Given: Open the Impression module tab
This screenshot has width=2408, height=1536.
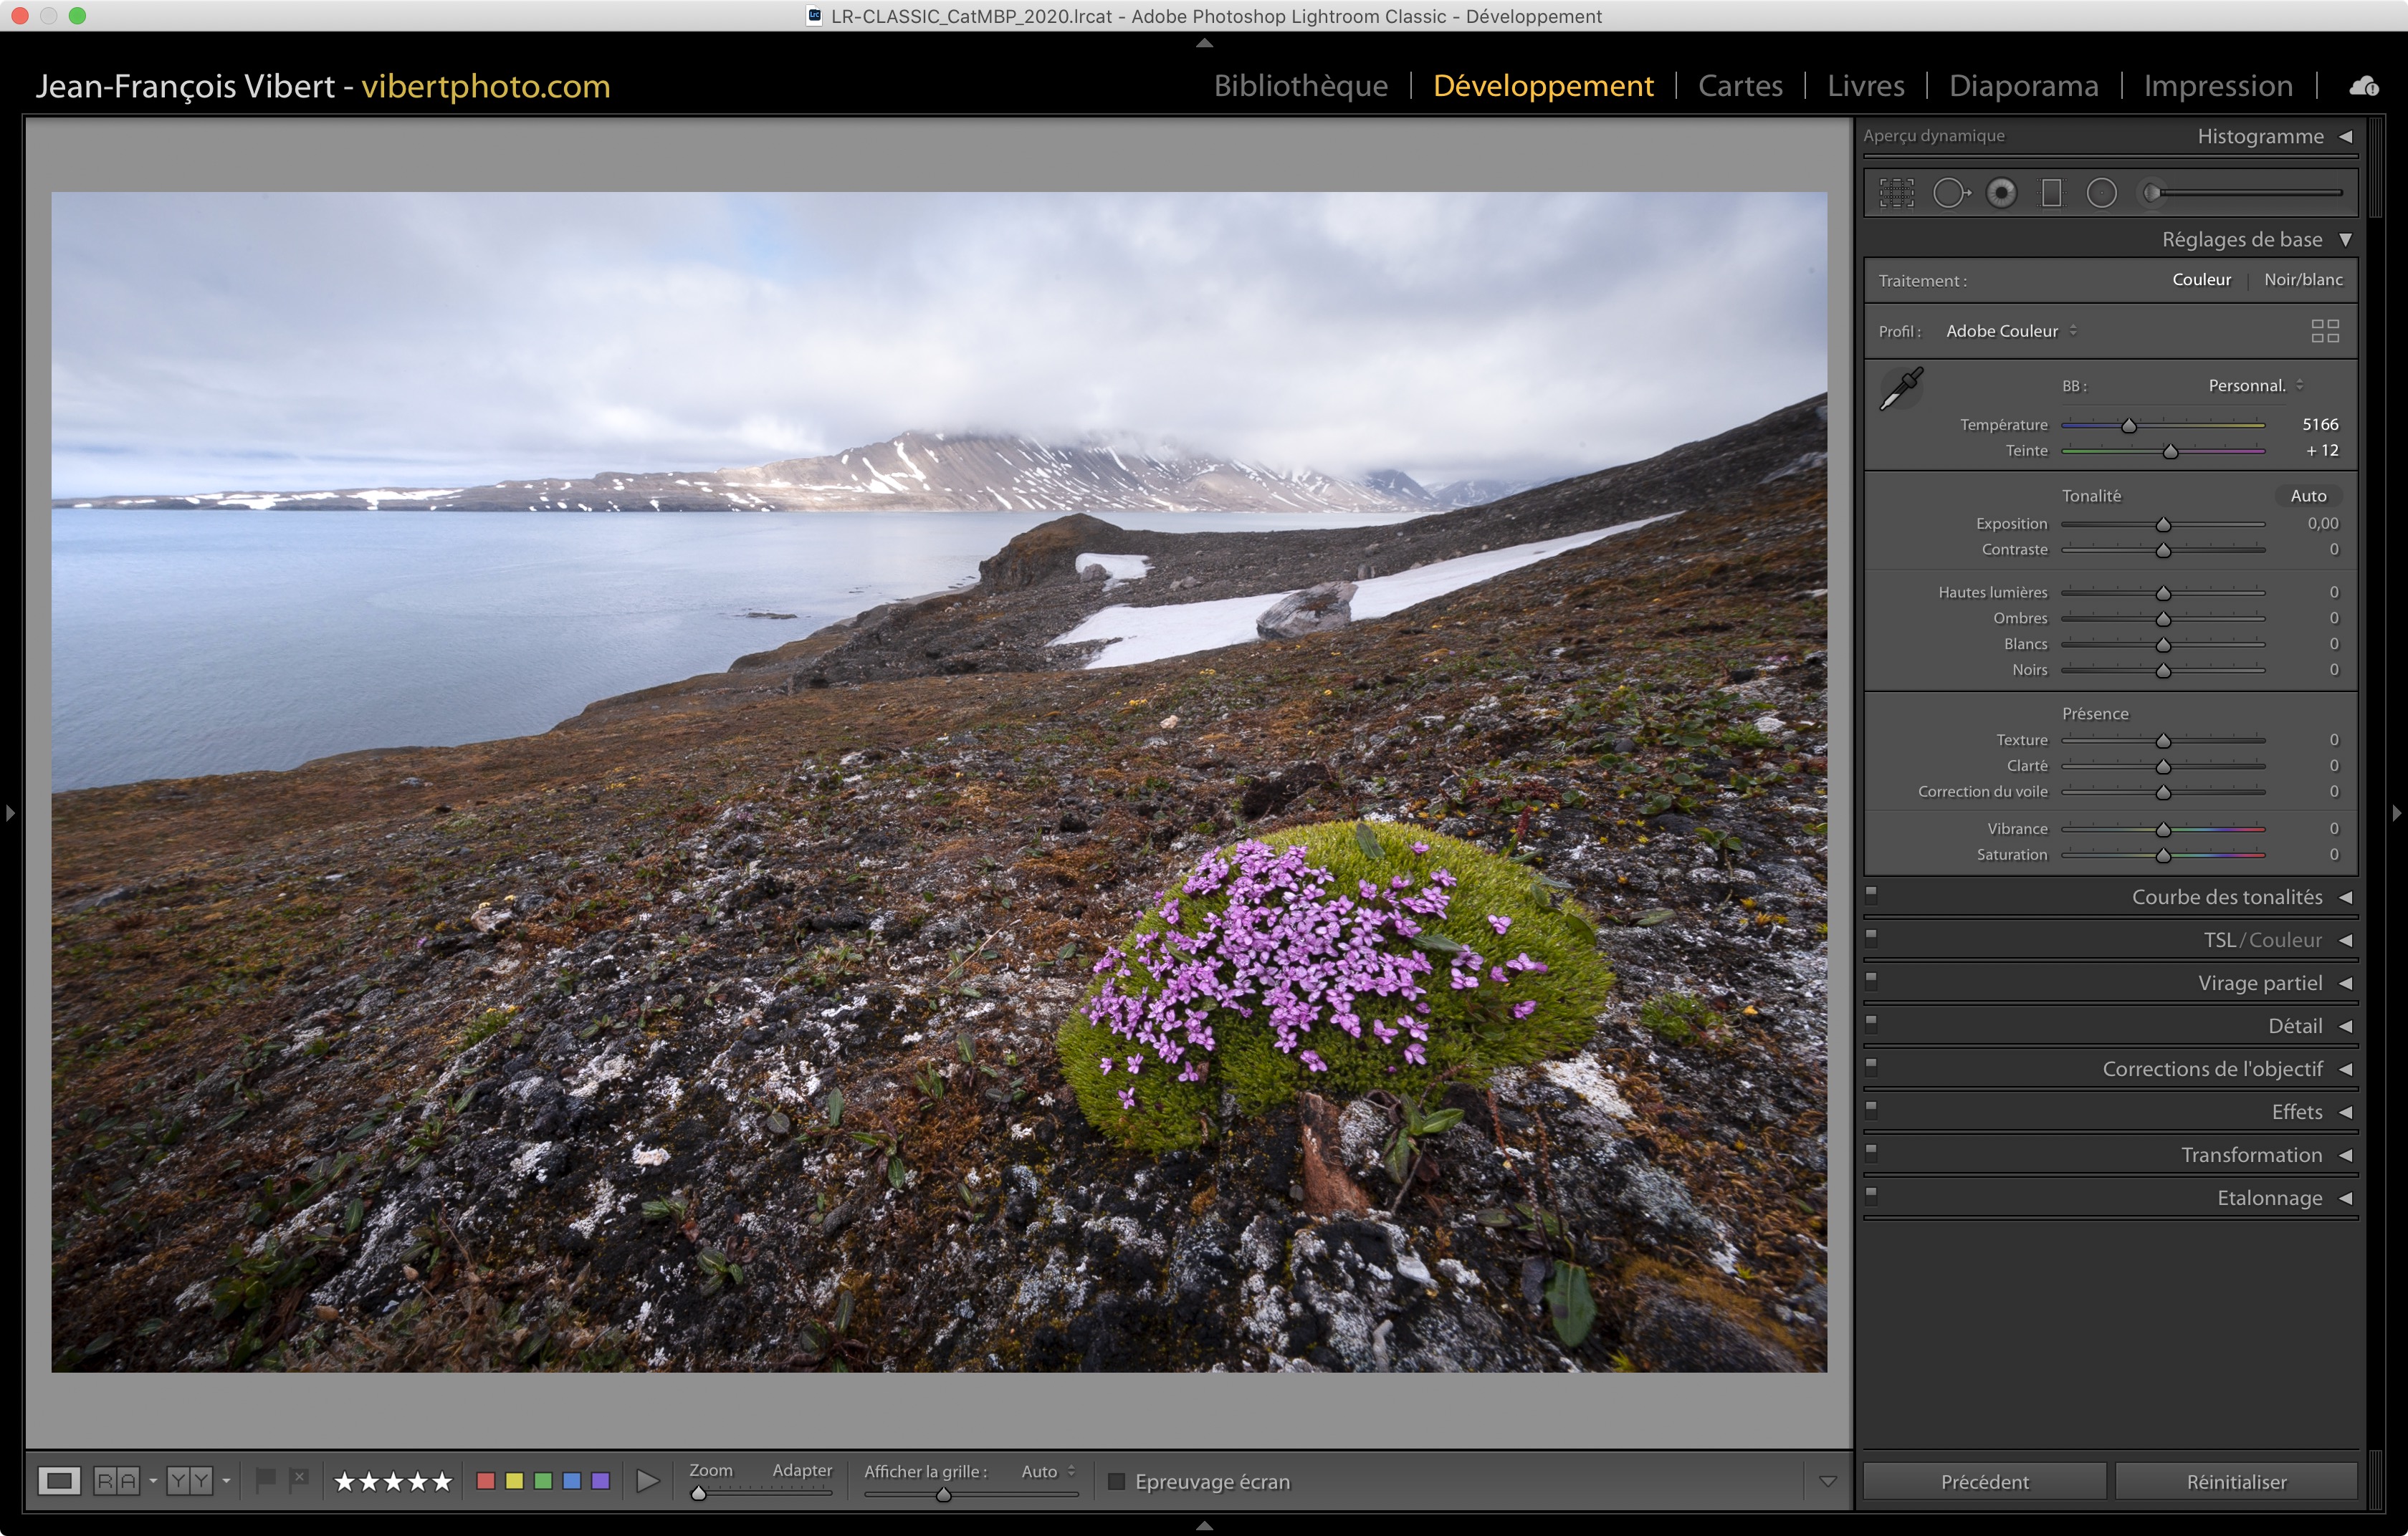Looking at the screenshot, I should [x=2217, y=86].
